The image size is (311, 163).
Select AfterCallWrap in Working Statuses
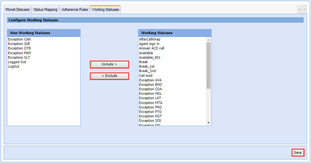150,40
